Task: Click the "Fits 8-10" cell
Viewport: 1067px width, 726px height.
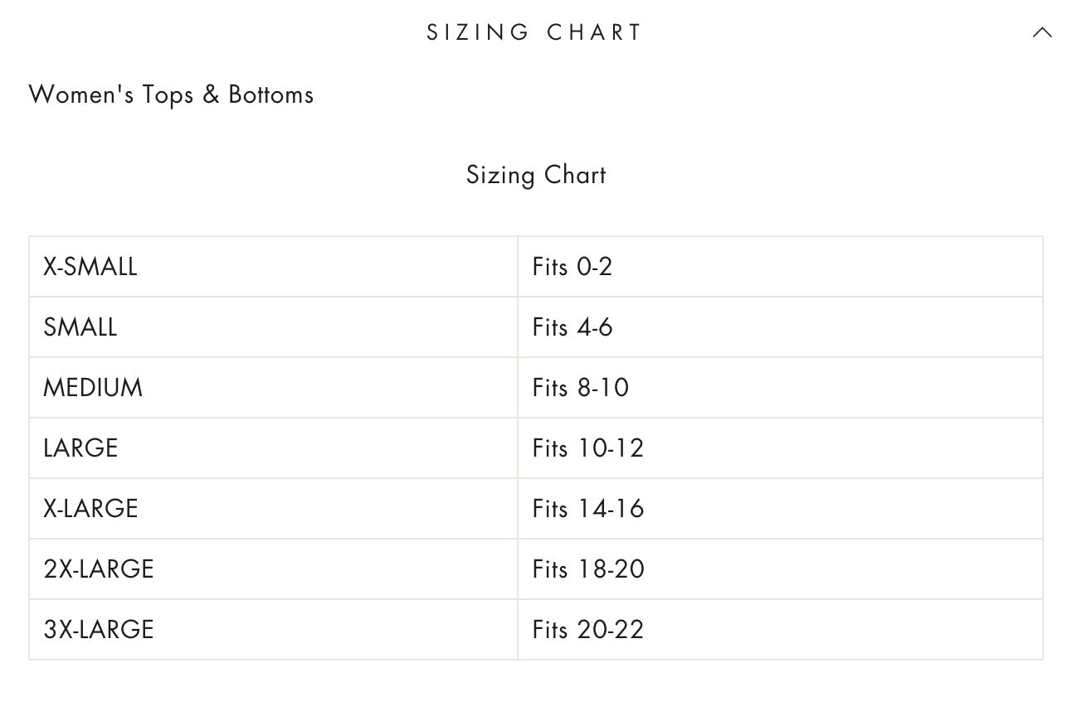Action: (x=581, y=388)
